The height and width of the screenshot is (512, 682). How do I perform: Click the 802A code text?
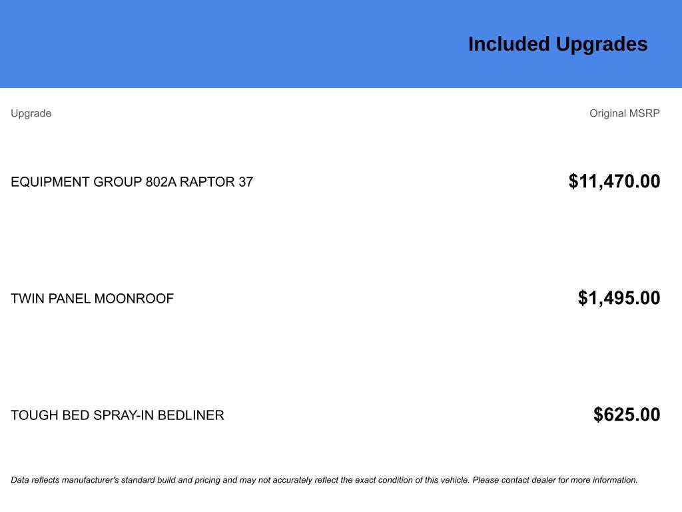161,182
